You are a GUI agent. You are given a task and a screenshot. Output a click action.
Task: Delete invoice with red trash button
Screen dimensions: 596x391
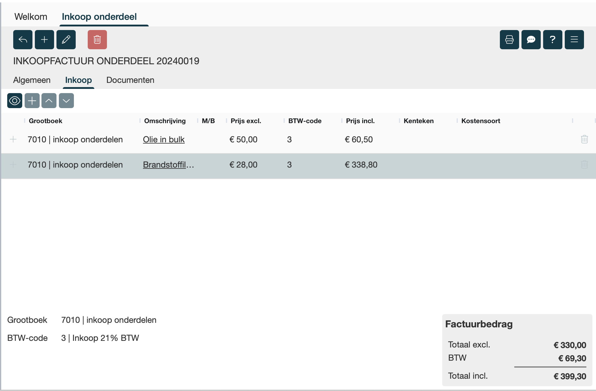(x=97, y=40)
